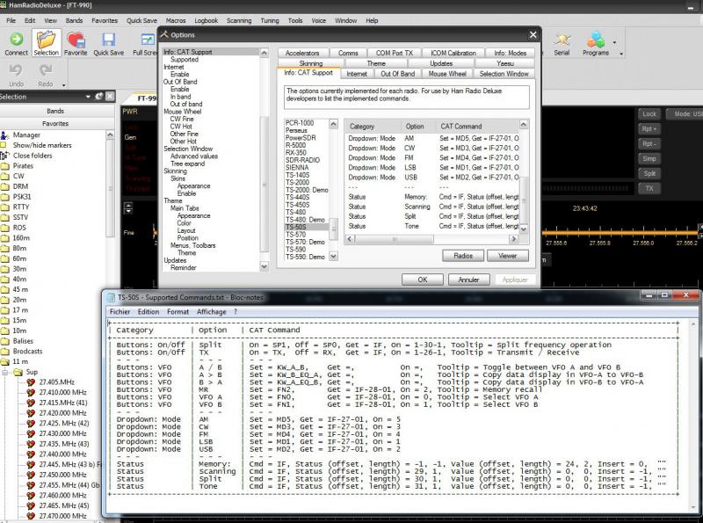Open the 20m folder icon
Viewport: 703px width, 523px height.
5,300
